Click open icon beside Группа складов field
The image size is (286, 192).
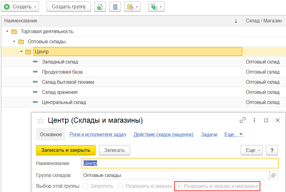pyautogui.click(x=273, y=175)
